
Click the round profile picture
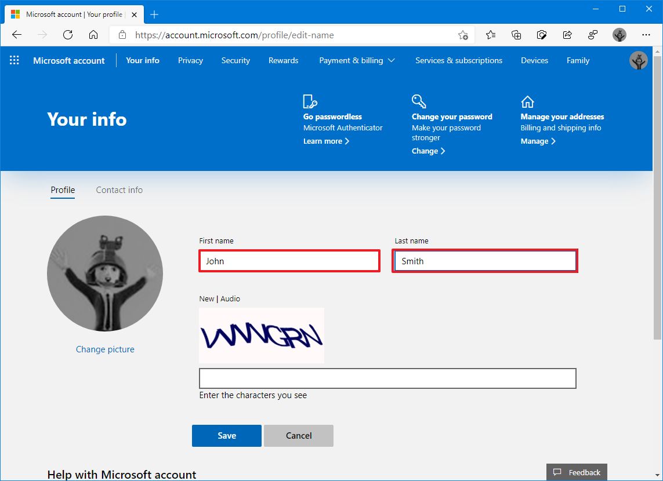105,274
